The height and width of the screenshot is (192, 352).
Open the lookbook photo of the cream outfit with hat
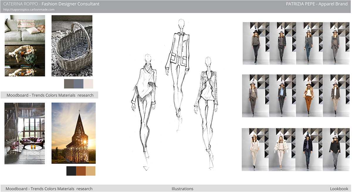point(255,149)
